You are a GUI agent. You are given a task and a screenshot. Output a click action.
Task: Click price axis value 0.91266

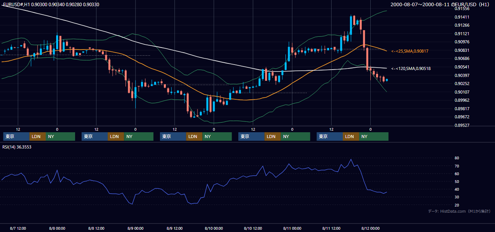pos(462,26)
